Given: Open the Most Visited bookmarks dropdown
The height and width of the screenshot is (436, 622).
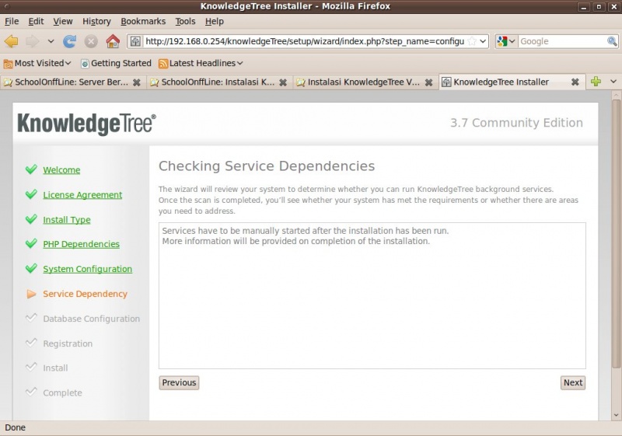Looking at the screenshot, I should click(x=37, y=63).
